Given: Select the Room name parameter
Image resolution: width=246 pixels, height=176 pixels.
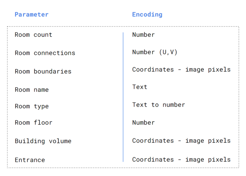Looking at the screenshot, I should pyautogui.click(x=32, y=90).
